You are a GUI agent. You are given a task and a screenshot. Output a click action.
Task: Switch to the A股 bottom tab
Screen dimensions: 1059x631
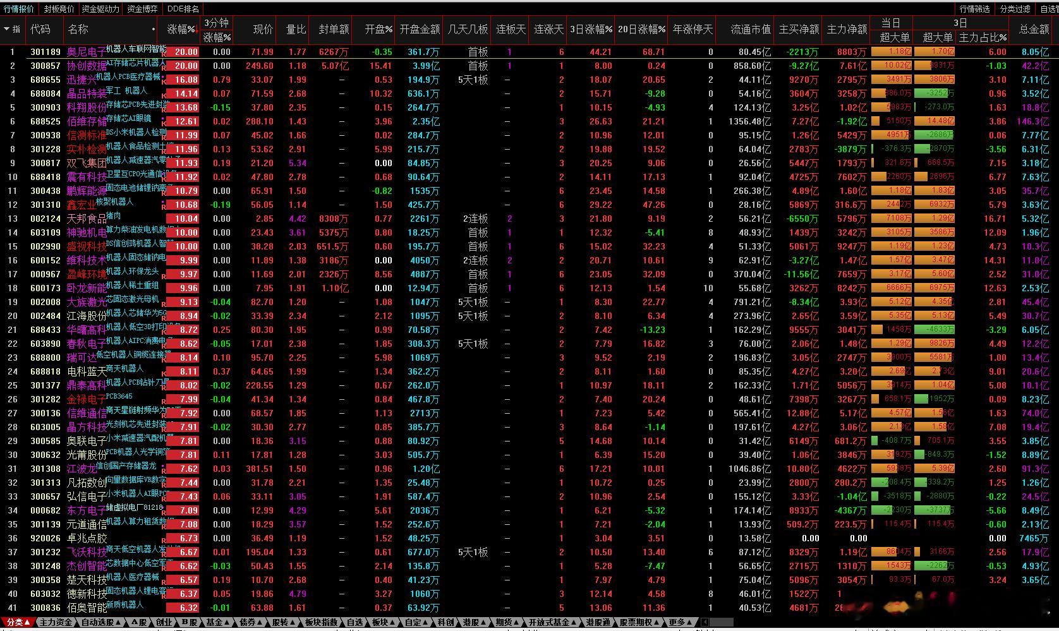click(139, 622)
